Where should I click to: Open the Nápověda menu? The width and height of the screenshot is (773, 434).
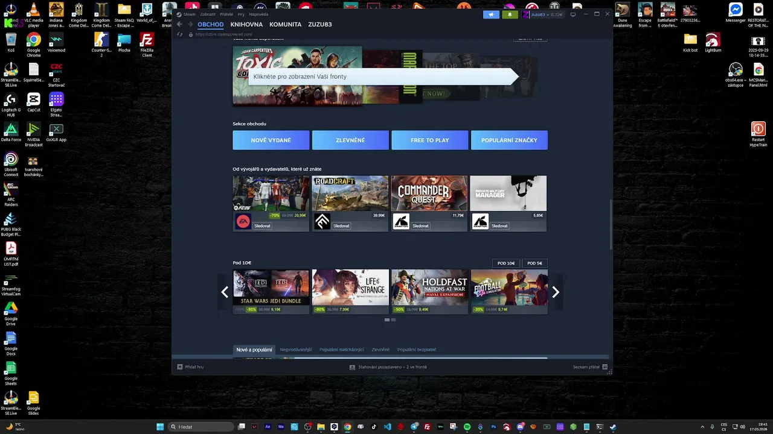tap(258, 14)
